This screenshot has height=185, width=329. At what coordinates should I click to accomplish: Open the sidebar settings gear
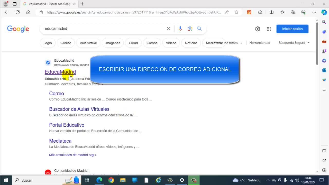[x=324, y=170]
